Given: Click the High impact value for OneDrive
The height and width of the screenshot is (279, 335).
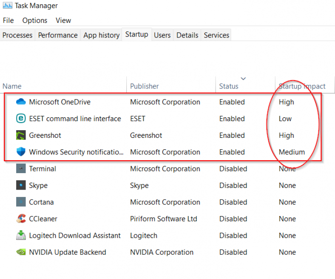Looking at the screenshot, I should click(x=287, y=102).
